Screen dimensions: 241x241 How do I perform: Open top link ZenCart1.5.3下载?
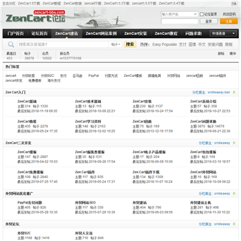click(x=116, y=3)
